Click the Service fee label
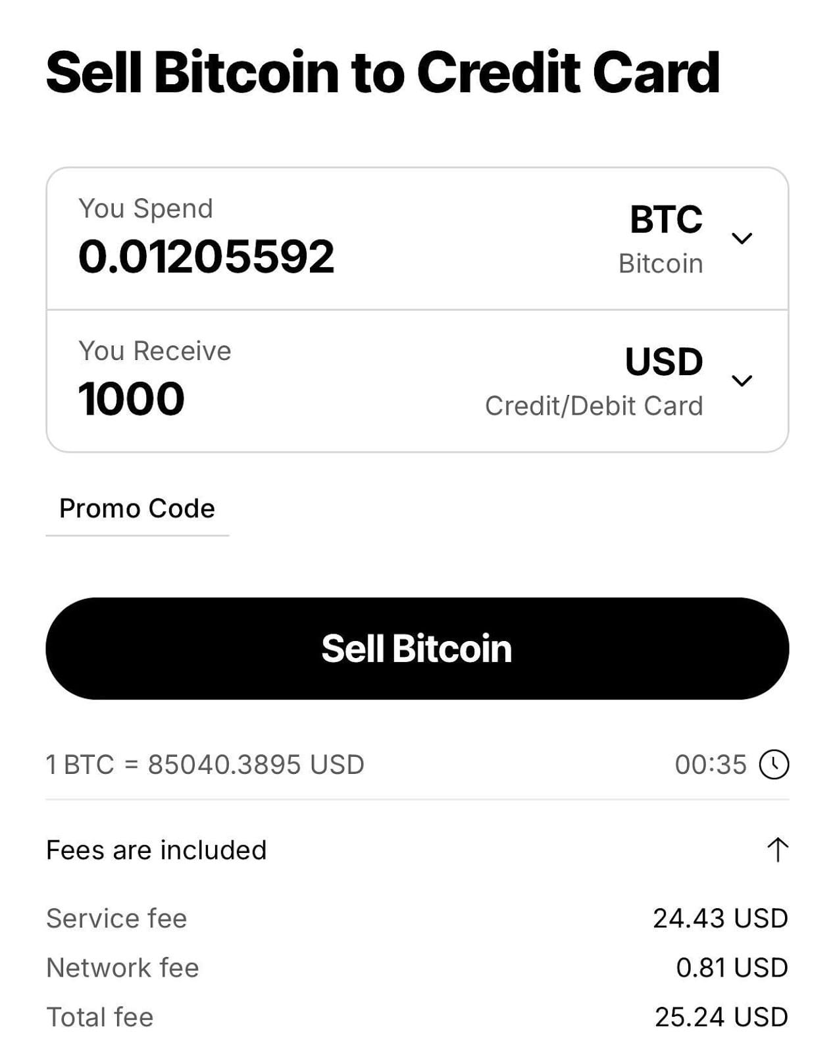This screenshot has height=1053, width=835. (116, 918)
